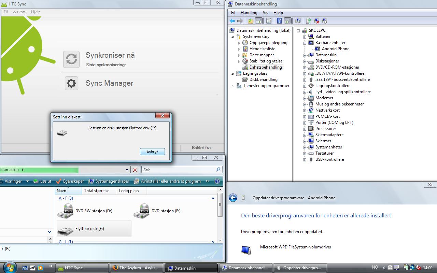Collapse the A - F (3) group
437x273 pixels.
(213, 198)
